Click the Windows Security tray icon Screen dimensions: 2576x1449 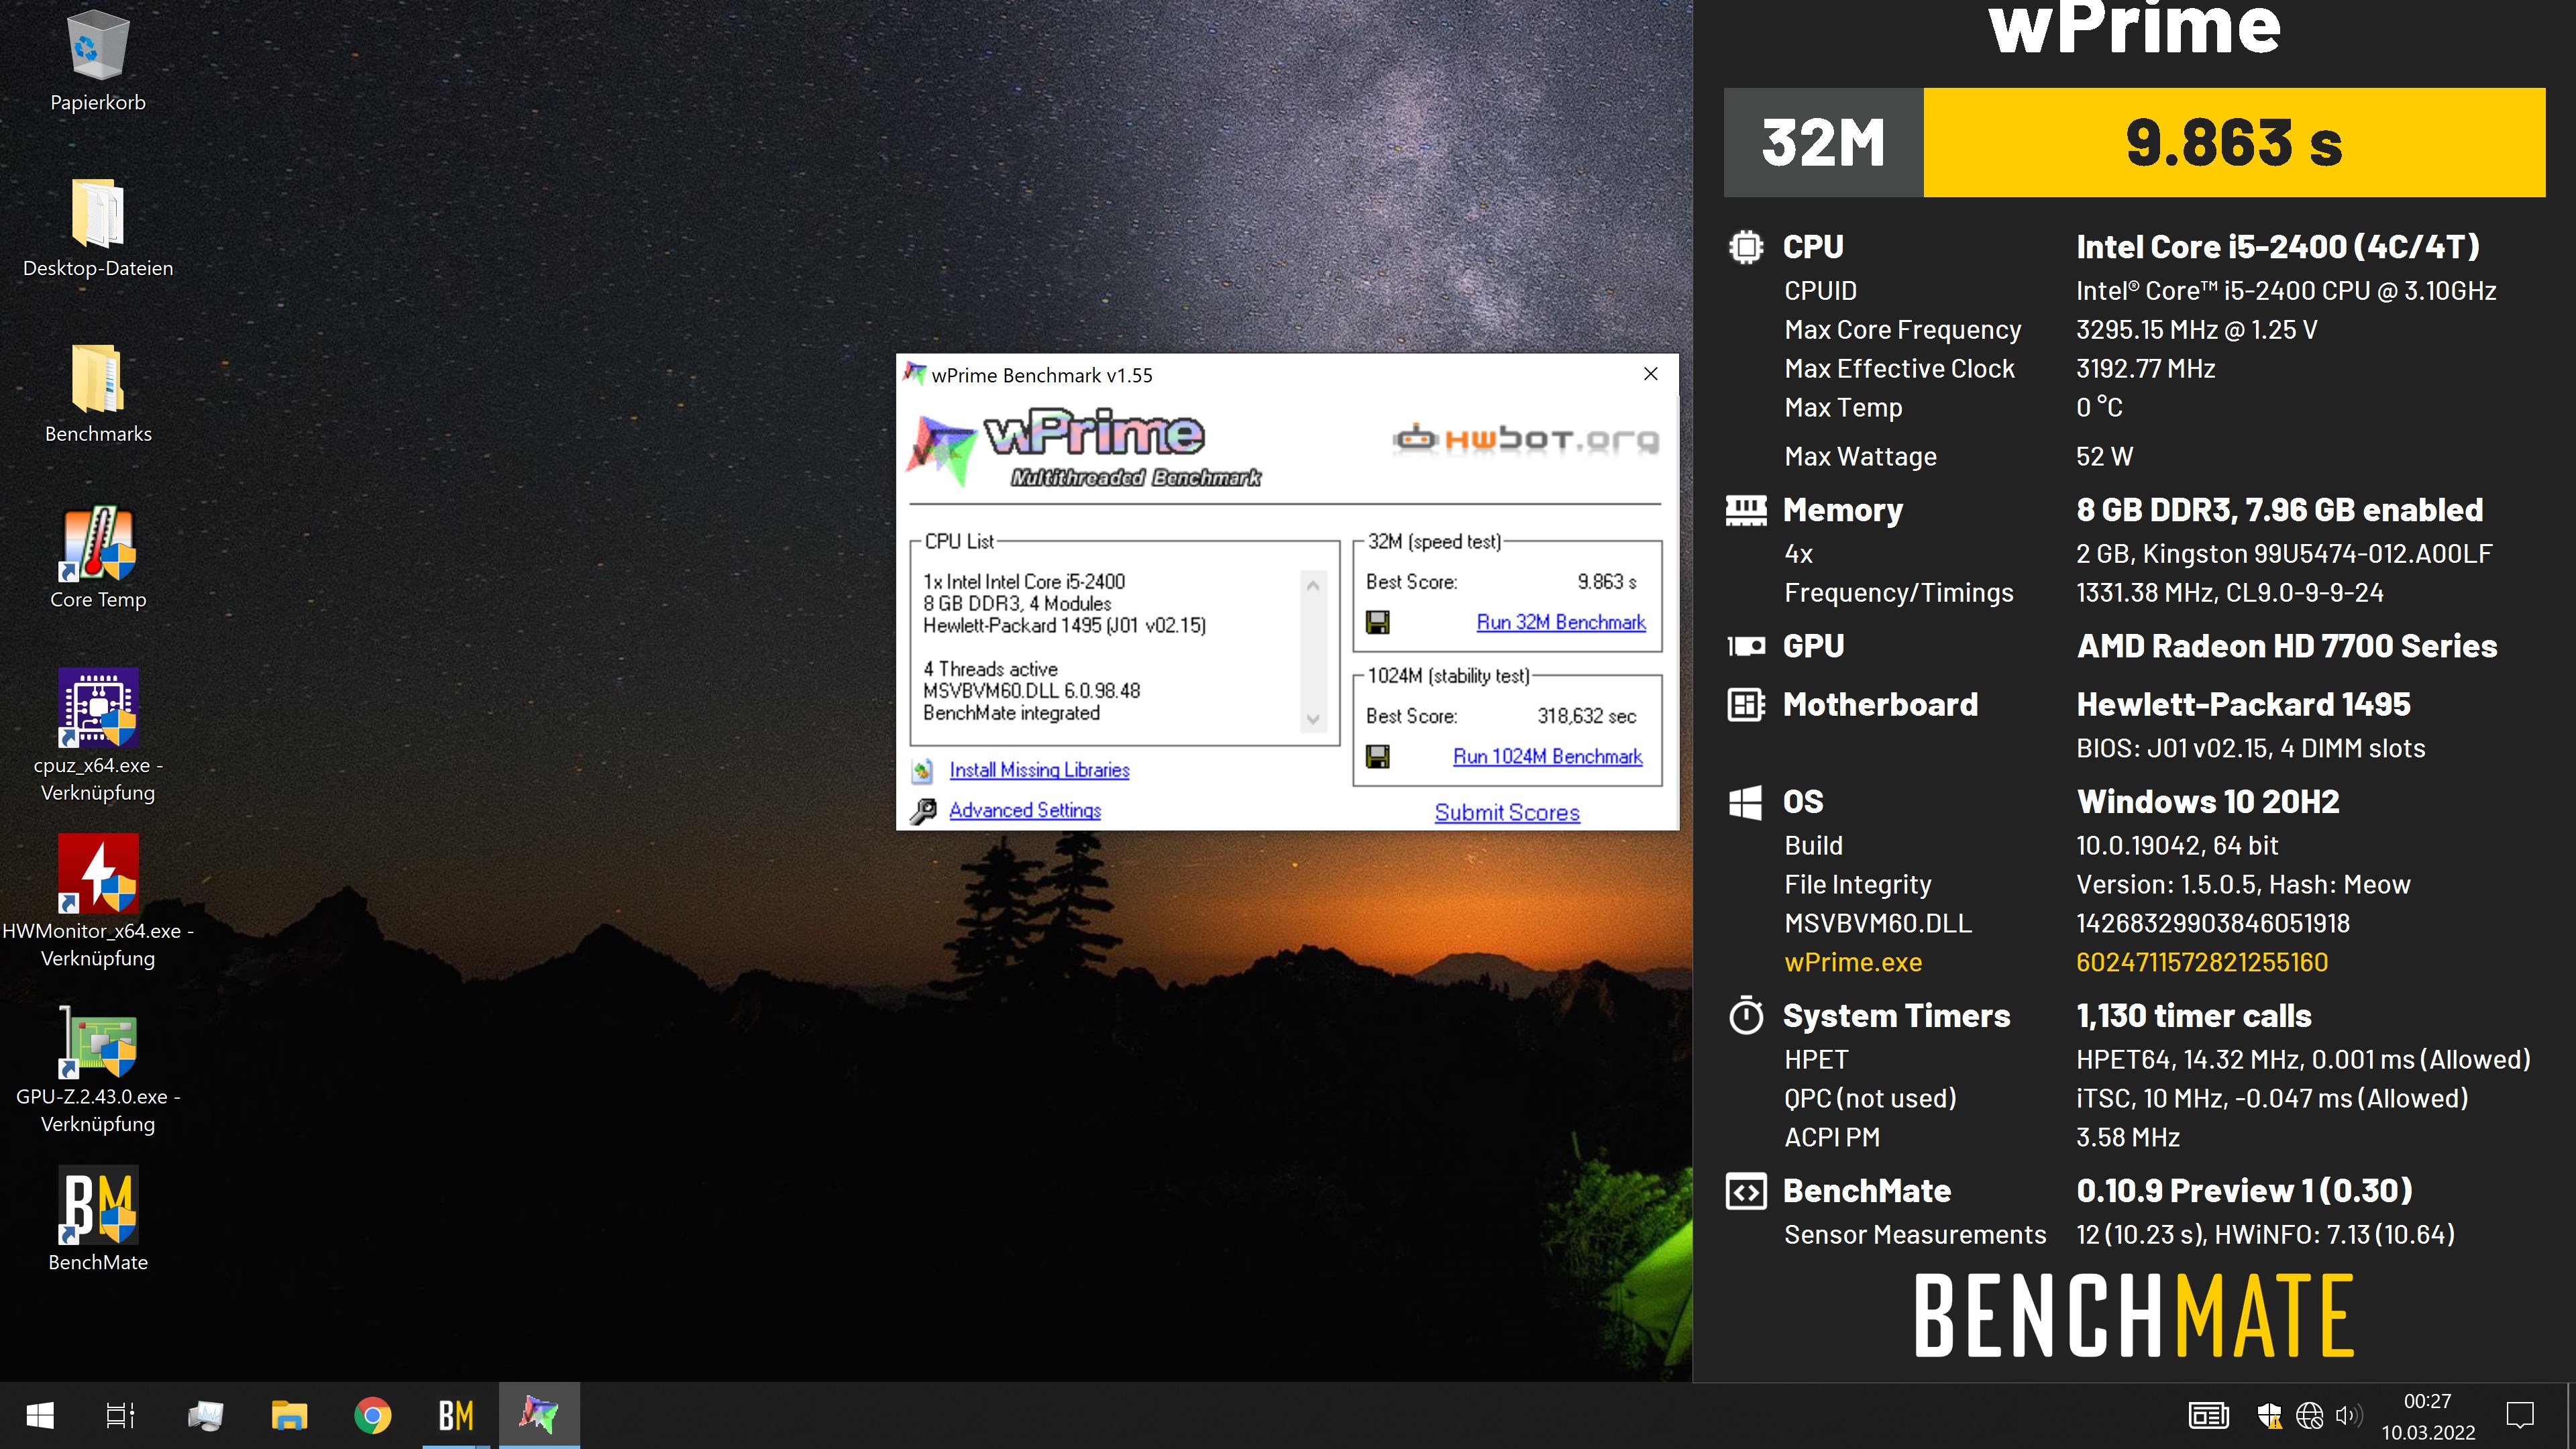2269,1416
